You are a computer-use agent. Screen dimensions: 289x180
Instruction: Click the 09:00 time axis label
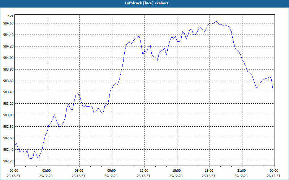pyautogui.click(x=112, y=171)
